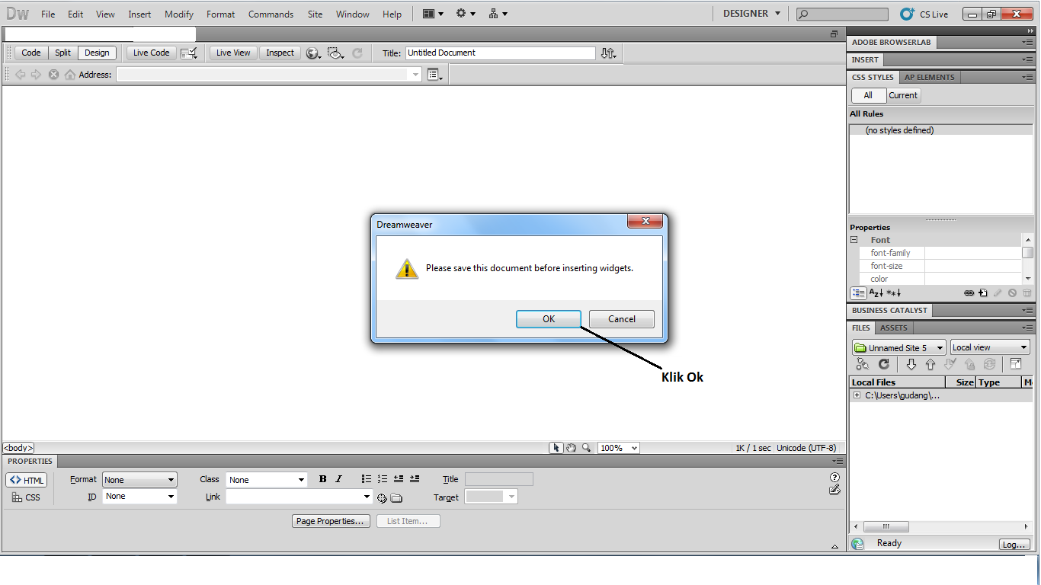The image size is (1041, 585).
Task: Collapse the Font category in Properties
Action: pos(854,239)
